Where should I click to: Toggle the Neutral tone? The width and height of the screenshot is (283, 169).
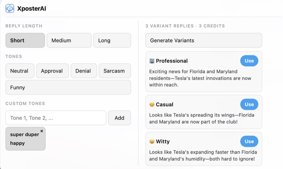[x=20, y=71]
